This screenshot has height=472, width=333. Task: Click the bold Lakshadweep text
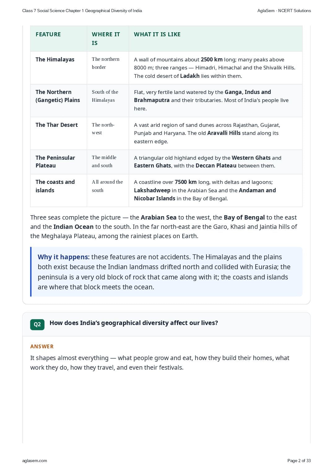point(152,190)
